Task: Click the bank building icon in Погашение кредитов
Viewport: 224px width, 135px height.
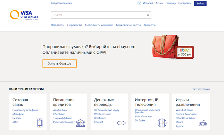Action: (80, 123)
